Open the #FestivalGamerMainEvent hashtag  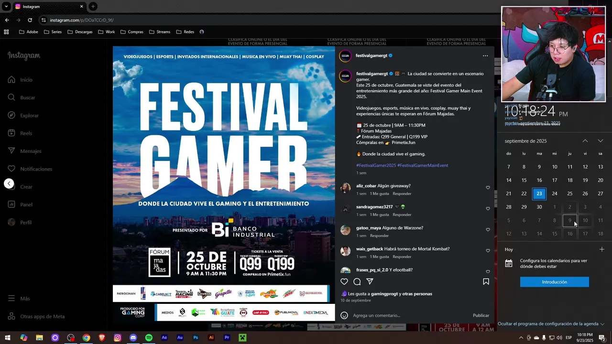point(423,165)
